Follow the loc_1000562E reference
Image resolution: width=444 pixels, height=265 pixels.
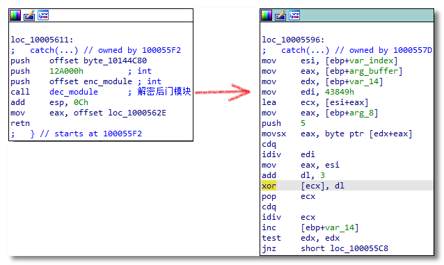click(x=137, y=113)
